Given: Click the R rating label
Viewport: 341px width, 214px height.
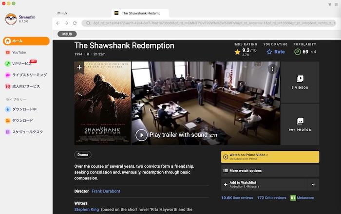Looking at the screenshot, I should click(x=88, y=54).
